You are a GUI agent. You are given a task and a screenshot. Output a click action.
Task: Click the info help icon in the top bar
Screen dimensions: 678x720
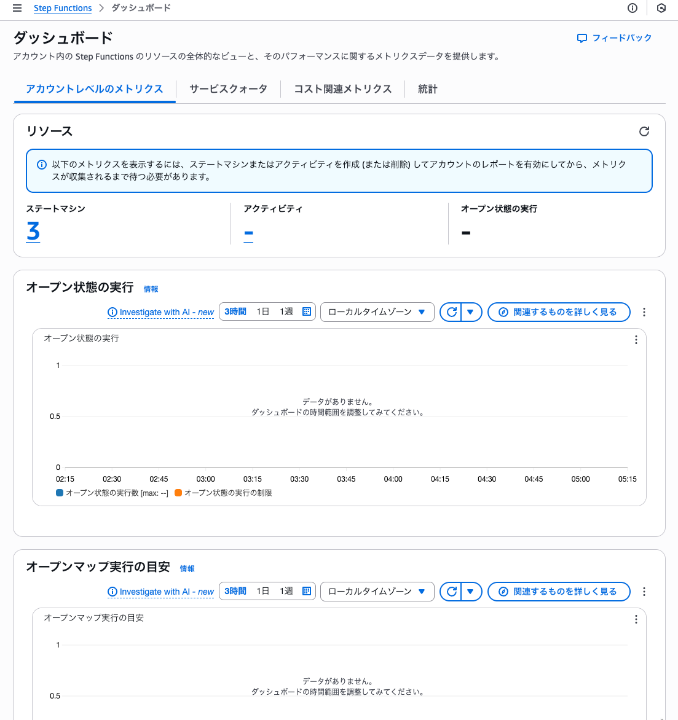click(633, 8)
